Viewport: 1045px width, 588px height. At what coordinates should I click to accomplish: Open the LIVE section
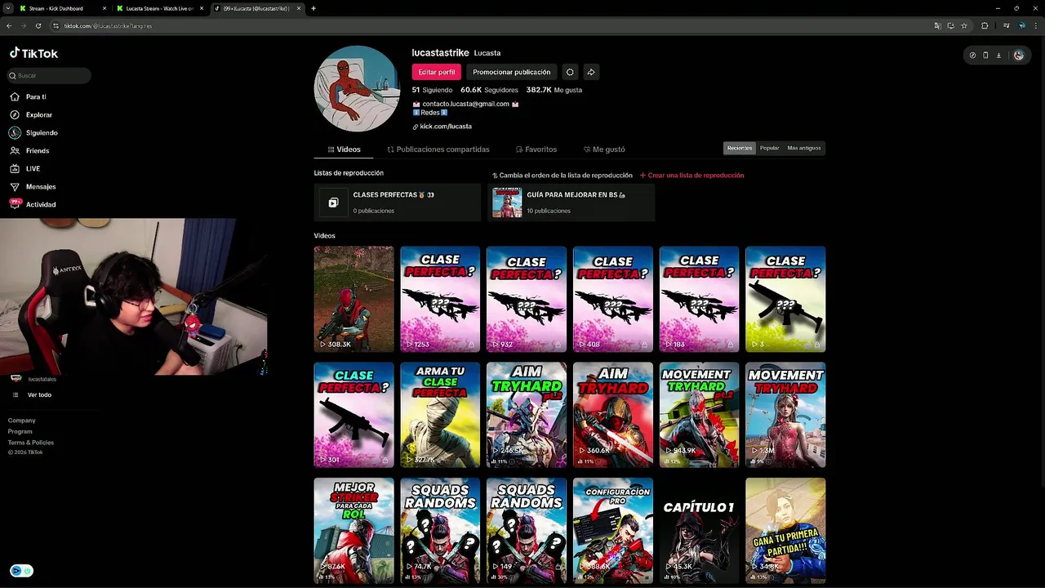pos(24,168)
